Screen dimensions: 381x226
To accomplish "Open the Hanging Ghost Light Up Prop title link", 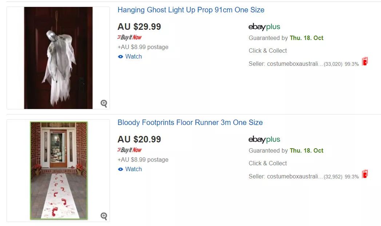I will pos(191,10).
